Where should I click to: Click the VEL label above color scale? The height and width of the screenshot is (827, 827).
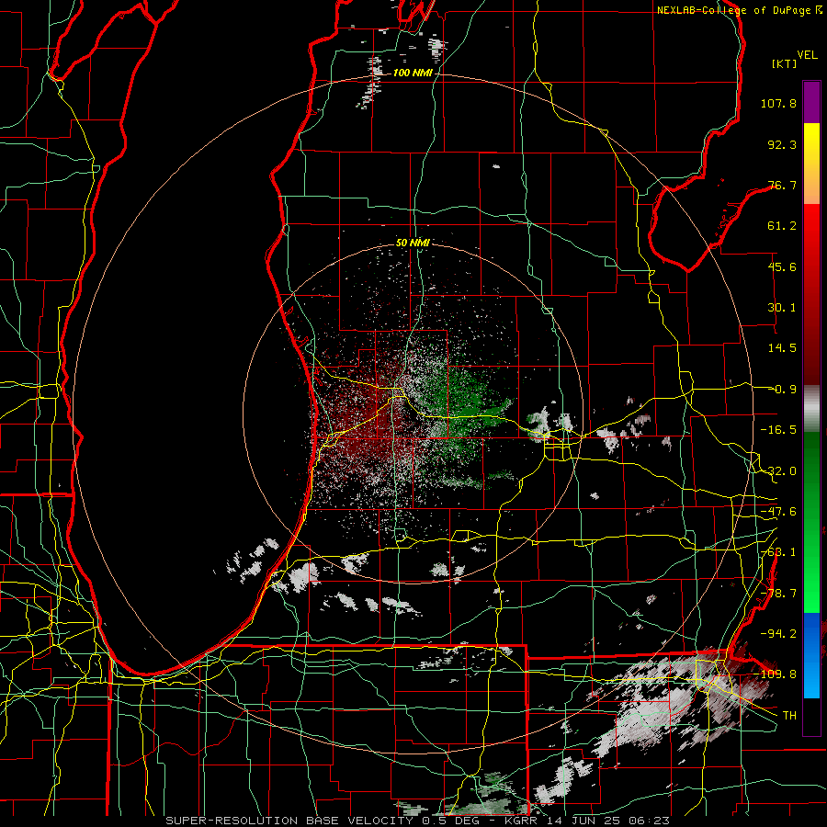point(807,55)
